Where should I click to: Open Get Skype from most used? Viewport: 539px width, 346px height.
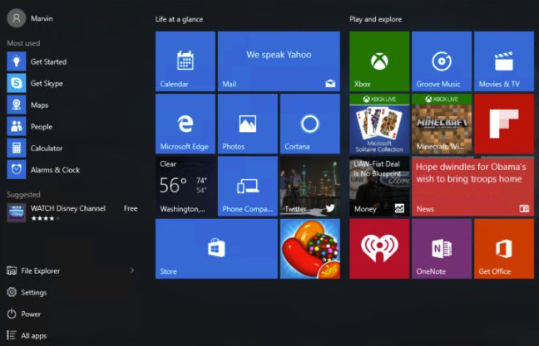pos(72,83)
